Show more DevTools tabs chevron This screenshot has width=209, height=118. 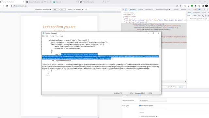coord(189,10)
